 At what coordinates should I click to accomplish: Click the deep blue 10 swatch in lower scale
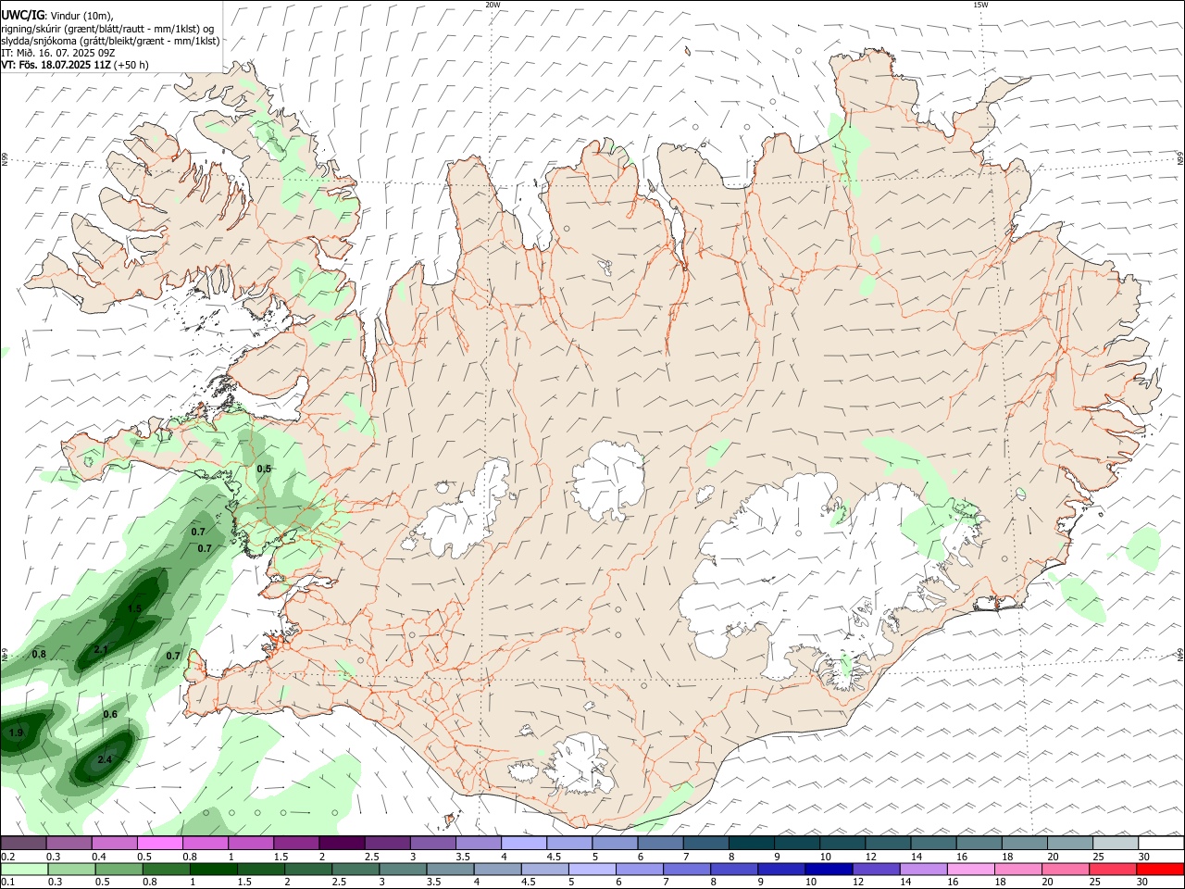[827, 870]
